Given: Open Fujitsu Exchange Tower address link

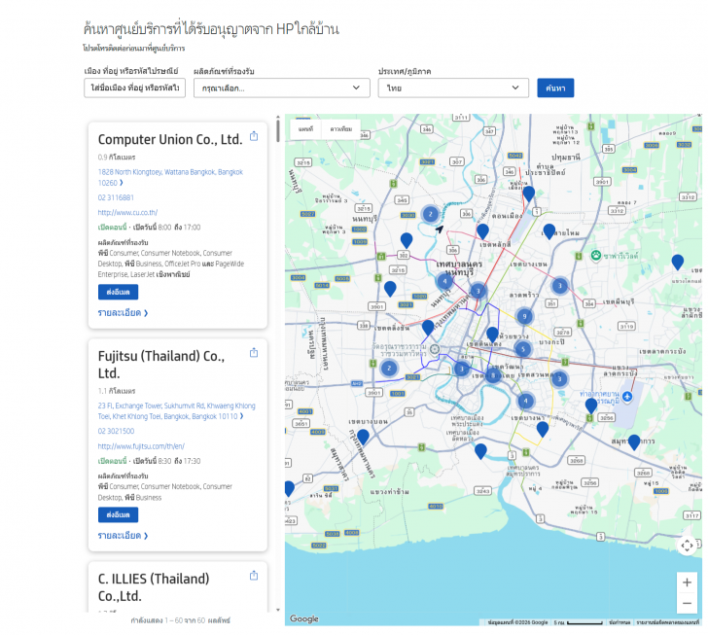Looking at the screenshot, I should click(177, 411).
